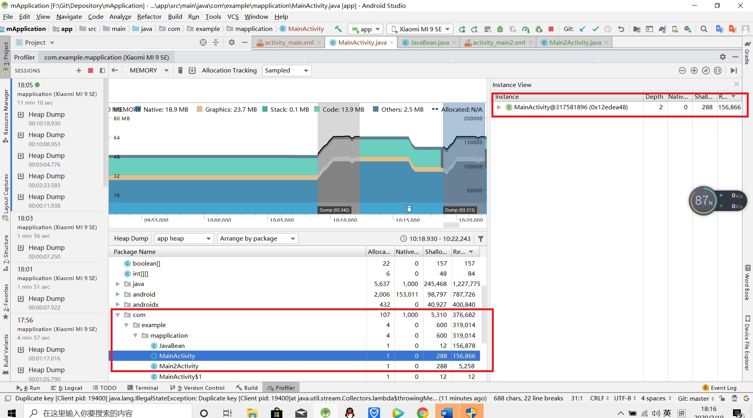Zoom in on the profiler timeline

coord(694,71)
